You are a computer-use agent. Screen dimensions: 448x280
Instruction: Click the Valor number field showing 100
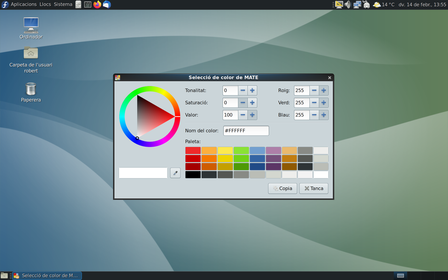tap(230, 115)
